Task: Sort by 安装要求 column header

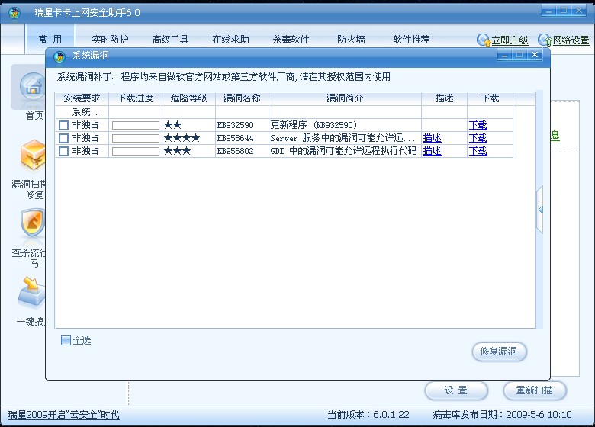Action: point(82,98)
